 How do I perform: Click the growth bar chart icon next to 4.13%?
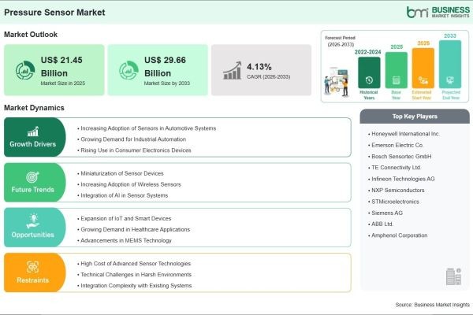(233, 71)
